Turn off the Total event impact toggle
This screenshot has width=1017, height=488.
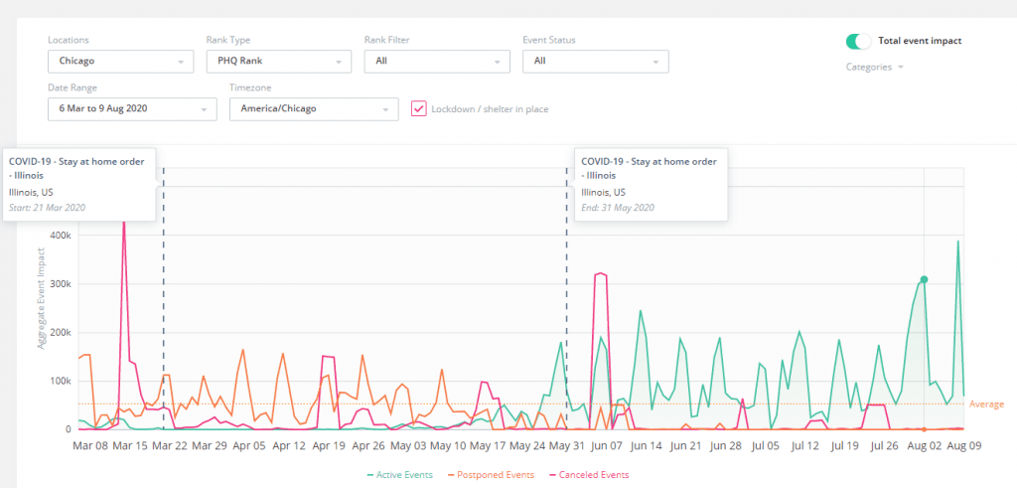point(858,41)
